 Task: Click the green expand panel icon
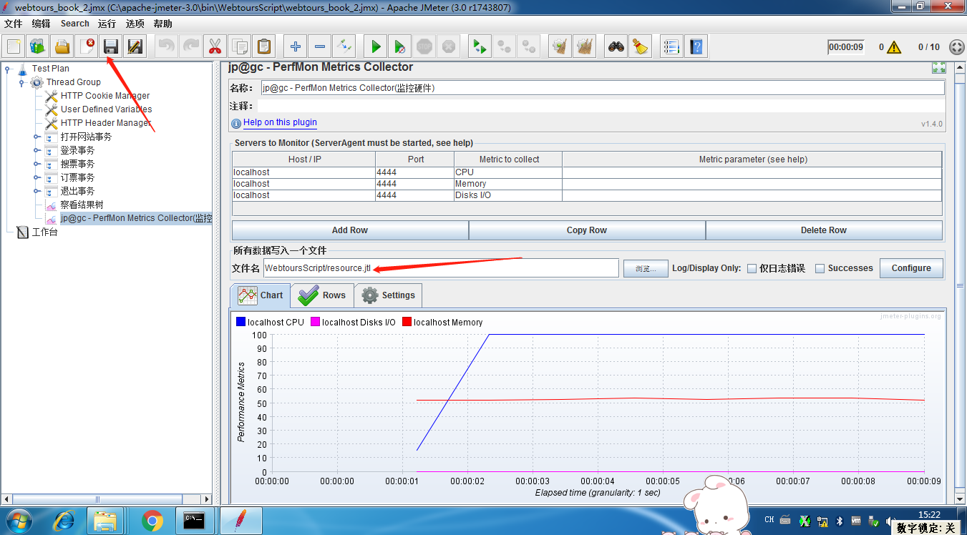click(x=938, y=67)
